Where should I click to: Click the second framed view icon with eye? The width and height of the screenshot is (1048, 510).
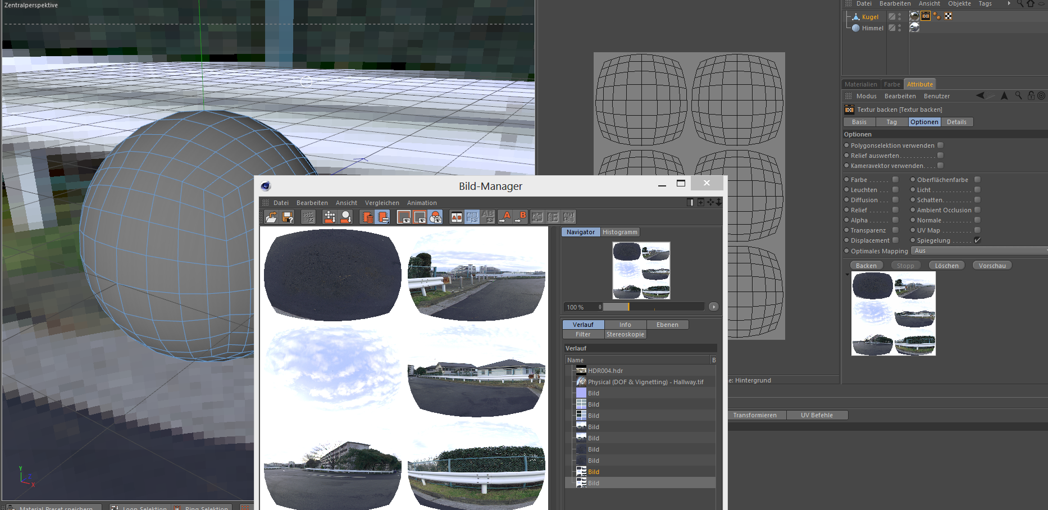tap(420, 217)
